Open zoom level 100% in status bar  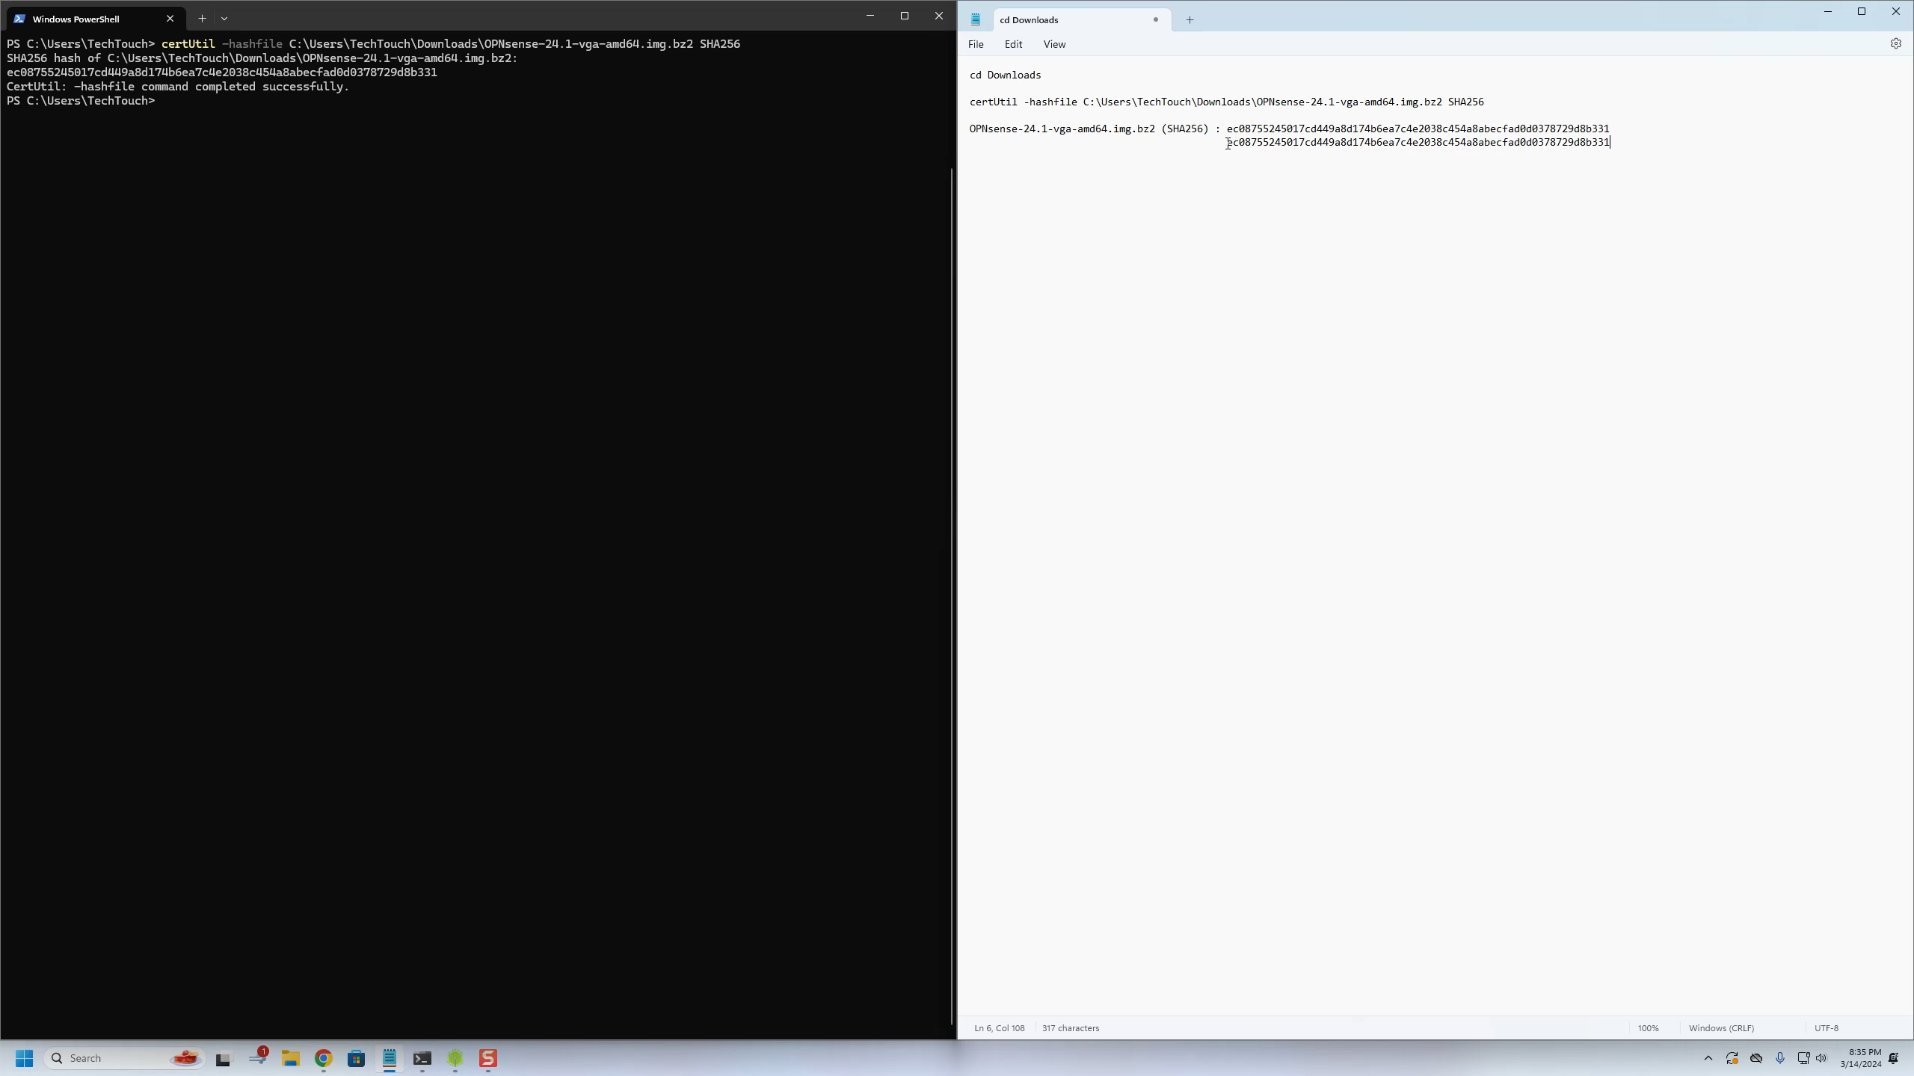[1648, 1028]
